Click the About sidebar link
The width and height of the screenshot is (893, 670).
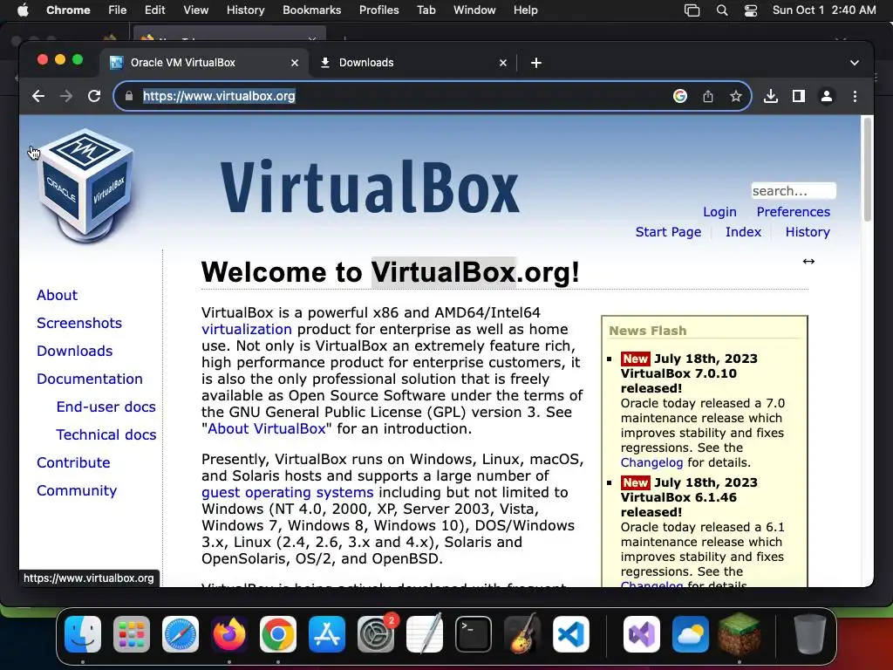coord(57,295)
